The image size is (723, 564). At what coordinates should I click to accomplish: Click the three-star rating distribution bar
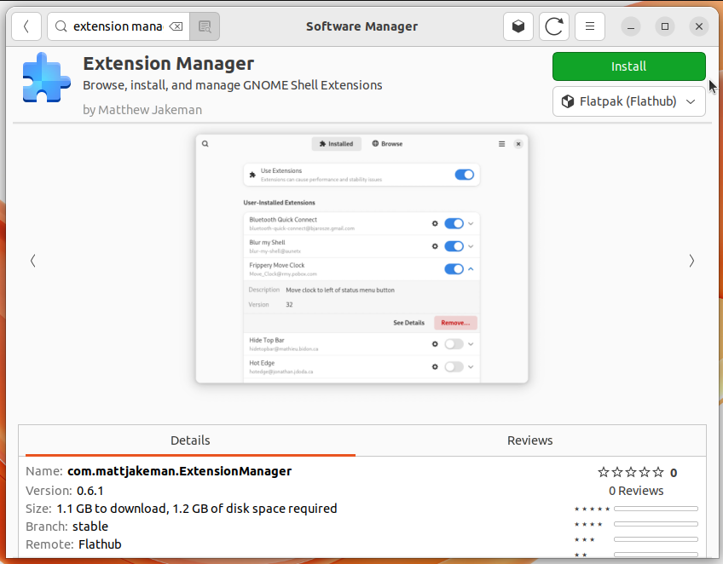pyautogui.click(x=656, y=539)
